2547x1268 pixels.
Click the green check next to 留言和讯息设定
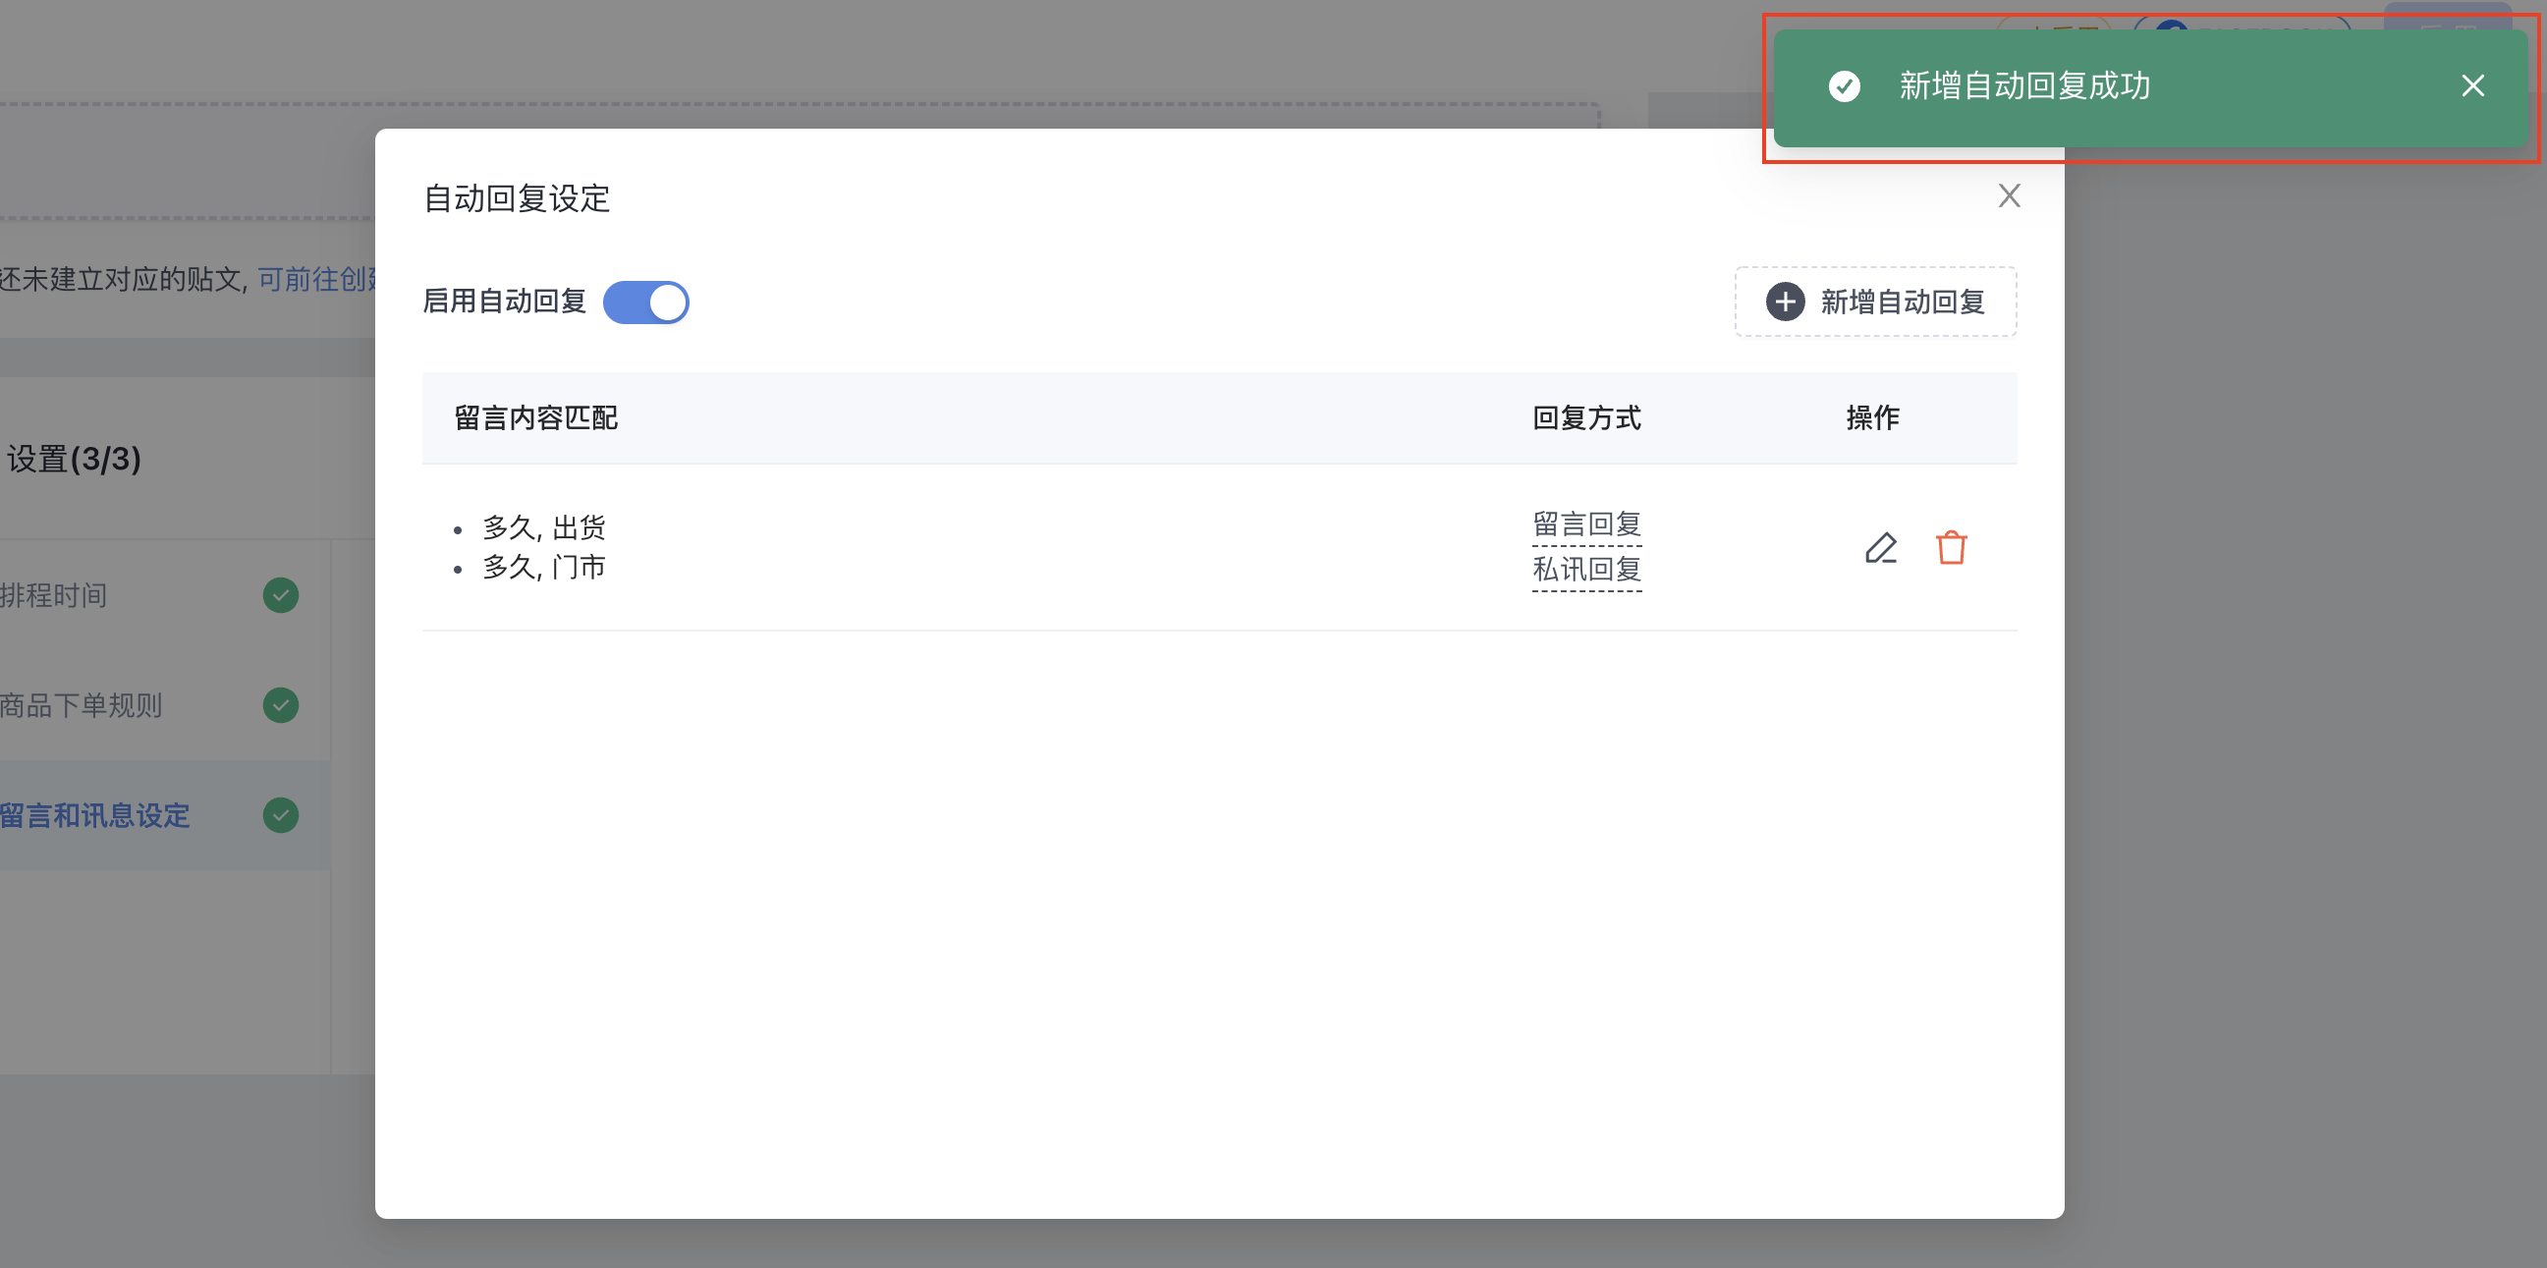281,816
